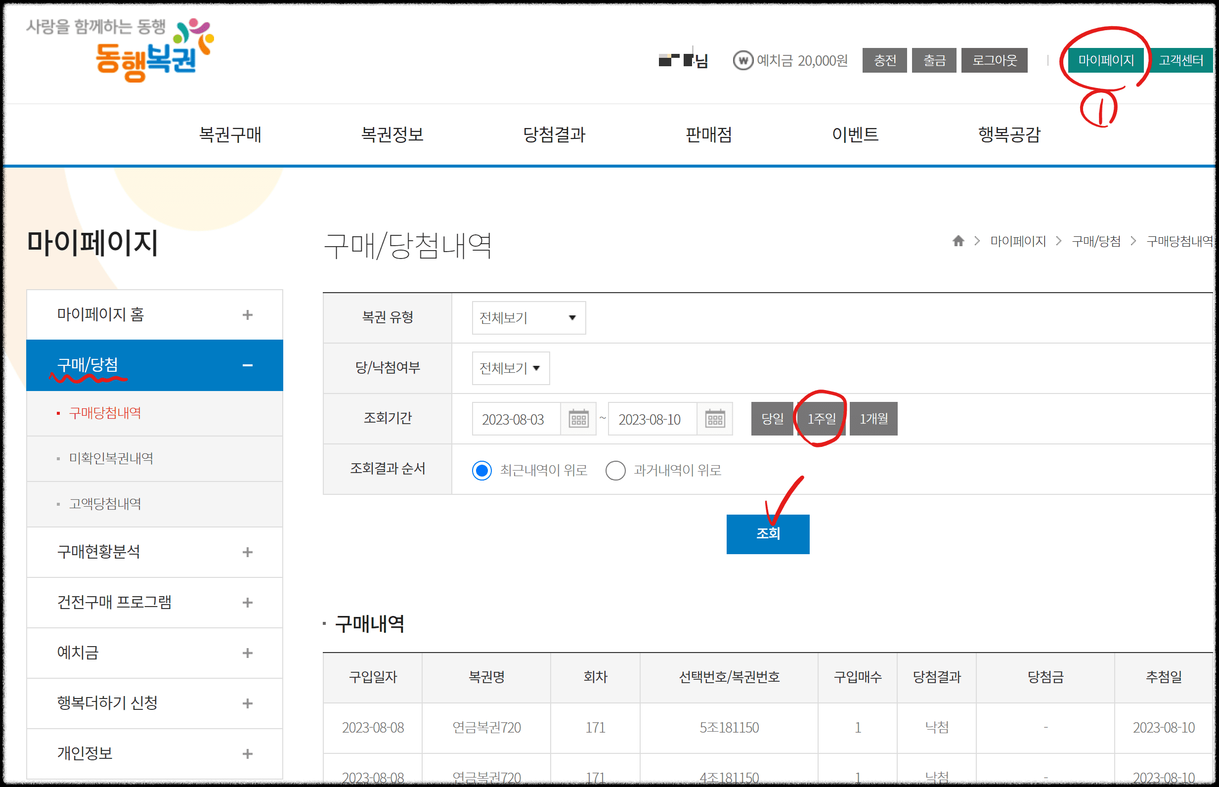The width and height of the screenshot is (1219, 787).
Task: Set period to 1개월
Action: click(873, 419)
